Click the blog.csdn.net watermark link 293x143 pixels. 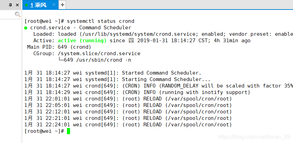pyautogui.click(x=254, y=137)
